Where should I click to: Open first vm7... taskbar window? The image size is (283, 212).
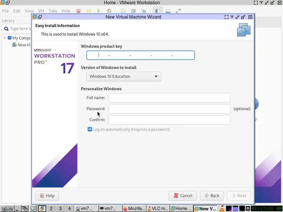(x=86, y=209)
